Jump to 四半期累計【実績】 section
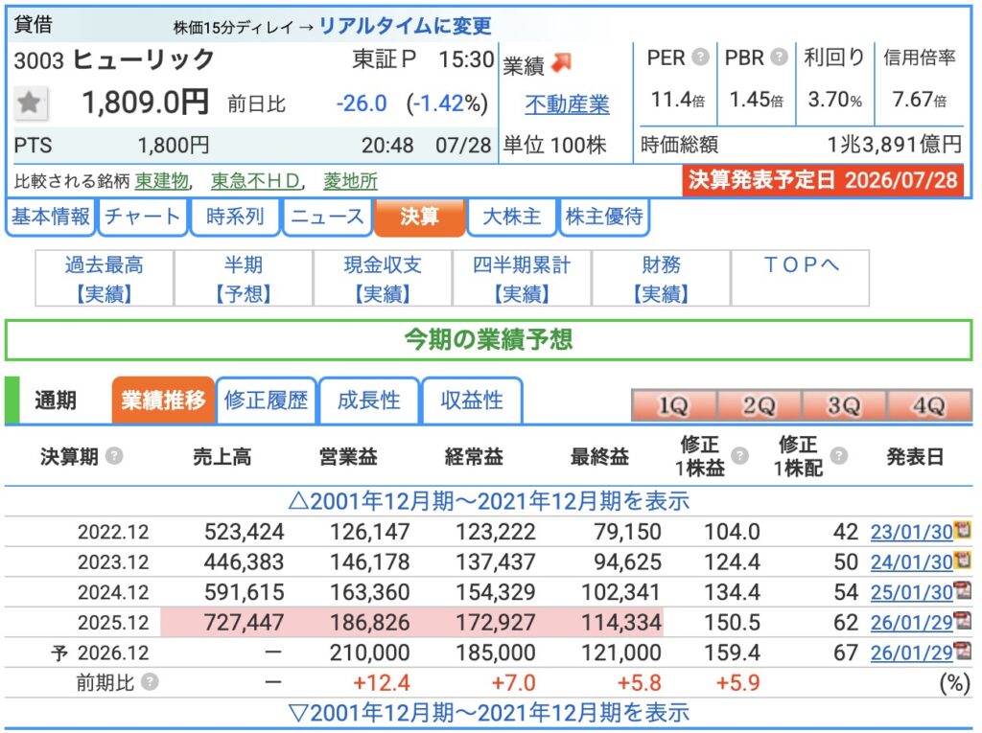This screenshot has height=733, width=982. coord(522,279)
